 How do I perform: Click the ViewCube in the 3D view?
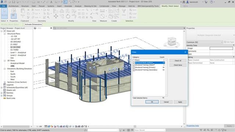pos(171,41)
